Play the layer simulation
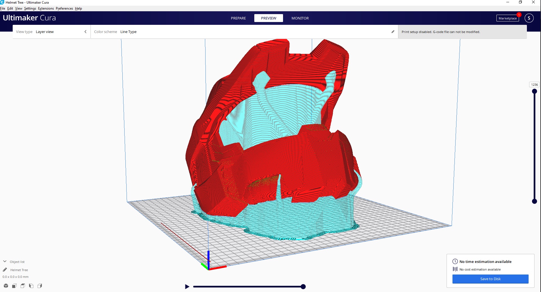Image resolution: width=541 pixels, height=292 pixels. pos(187,287)
